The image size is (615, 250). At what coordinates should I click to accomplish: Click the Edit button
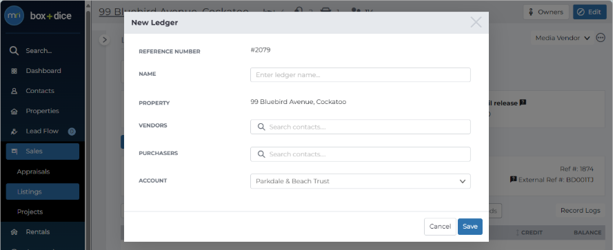click(x=589, y=12)
